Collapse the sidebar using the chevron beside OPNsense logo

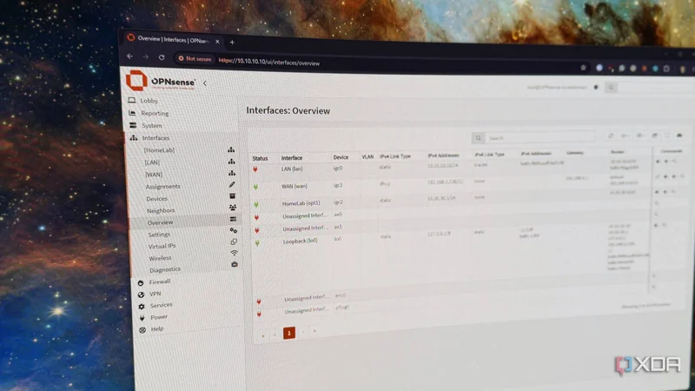click(205, 83)
